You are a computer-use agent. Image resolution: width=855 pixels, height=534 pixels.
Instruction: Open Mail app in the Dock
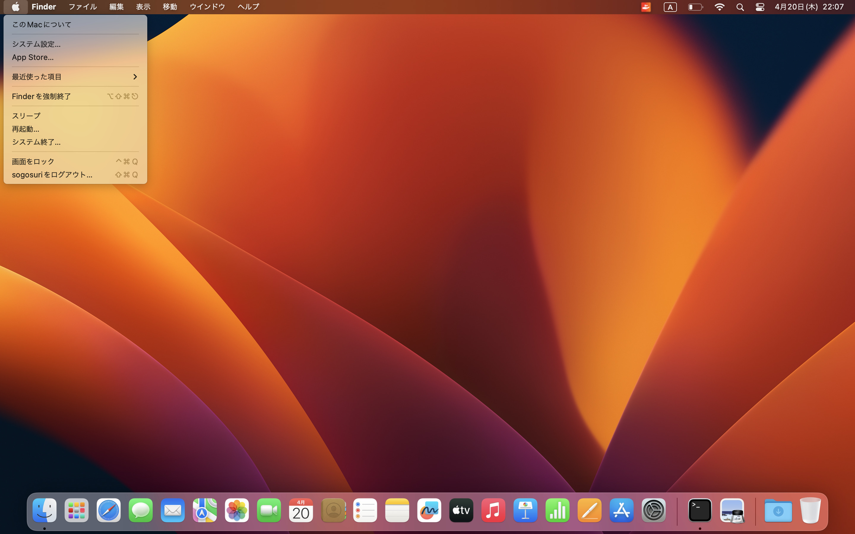click(173, 510)
